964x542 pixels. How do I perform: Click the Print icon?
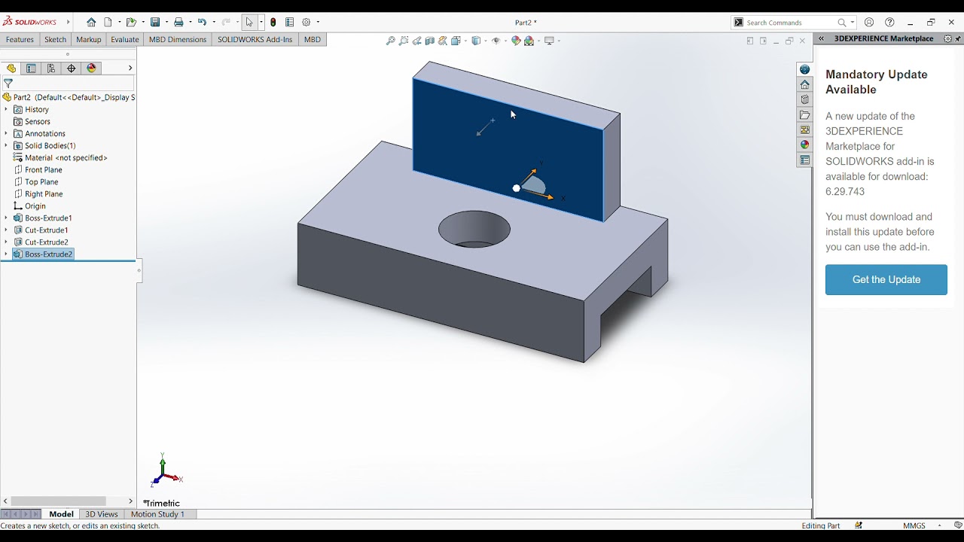(x=178, y=23)
